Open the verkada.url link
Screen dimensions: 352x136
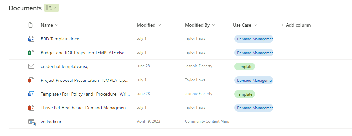[51, 122]
